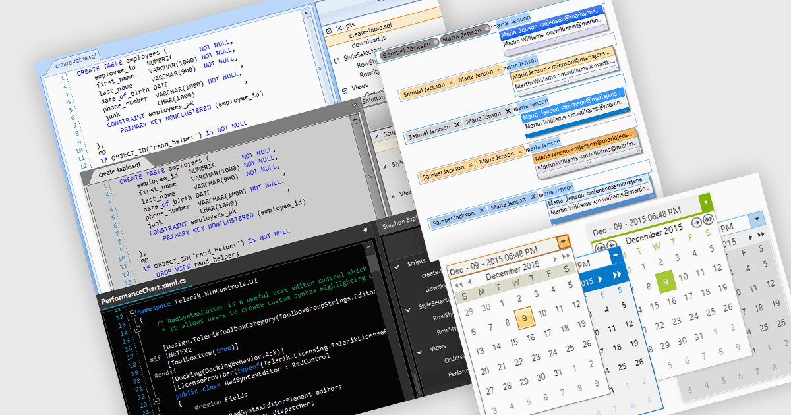Viewport: 791px width, 415px height.
Task: Go to previous month in beige calendar
Action: [x=469, y=282]
